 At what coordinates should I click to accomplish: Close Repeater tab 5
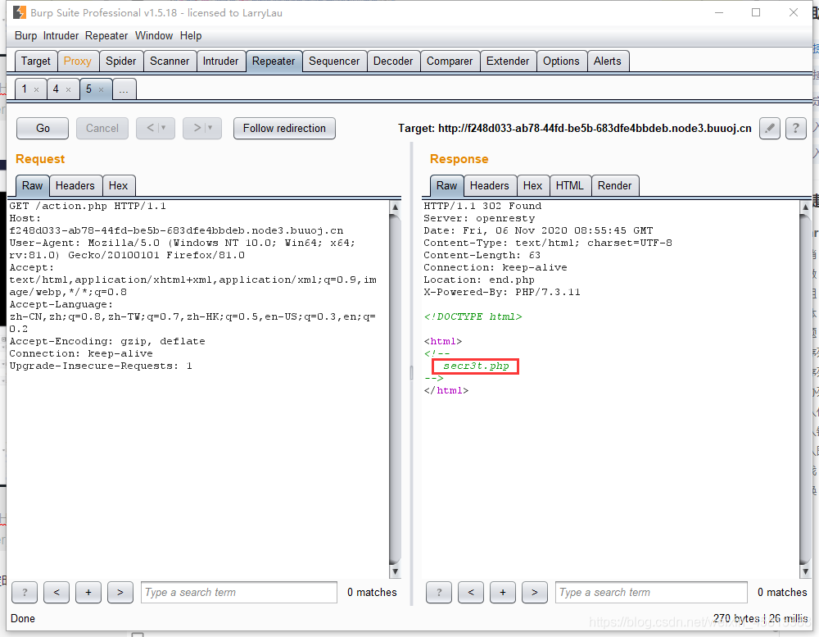pos(102,90)
